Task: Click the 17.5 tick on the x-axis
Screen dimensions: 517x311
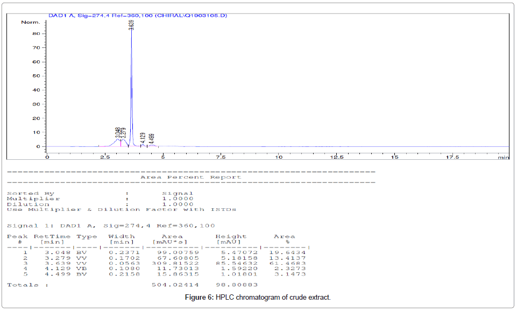Action: coord(452,157)
